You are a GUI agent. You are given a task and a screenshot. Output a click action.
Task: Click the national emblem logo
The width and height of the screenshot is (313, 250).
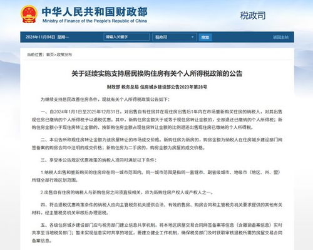(x=29, y=14)
